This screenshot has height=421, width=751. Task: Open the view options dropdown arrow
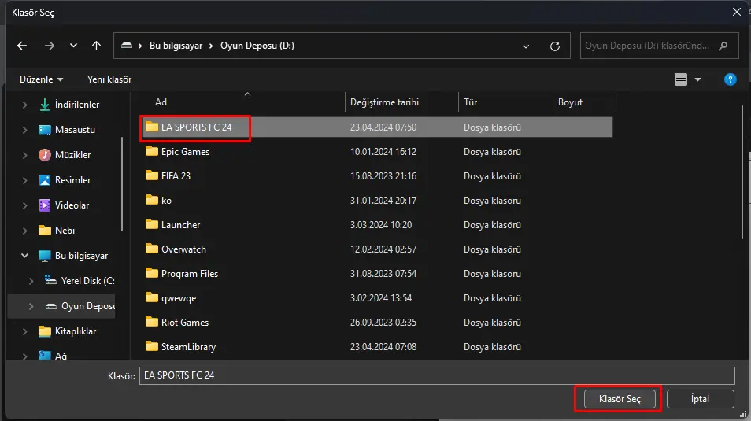697,79
